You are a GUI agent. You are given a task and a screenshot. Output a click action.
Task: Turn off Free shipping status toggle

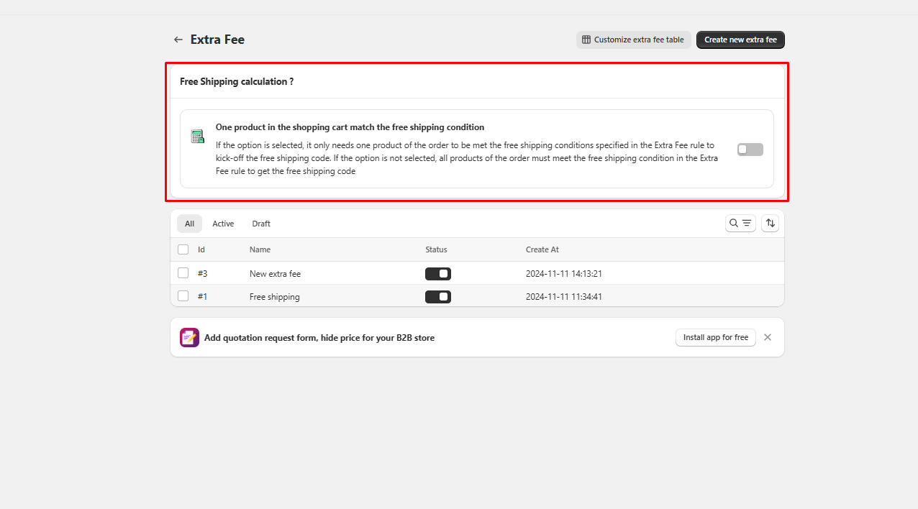tap(437, 297)
